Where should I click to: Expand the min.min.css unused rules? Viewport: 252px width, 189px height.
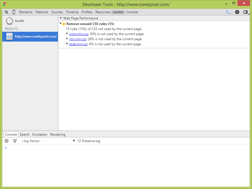click(x=67, y=39)
